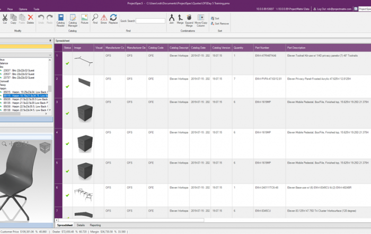This screenshot has width=371, height=234.
Task: Click Log Out rob@projectmatrix.com
Action: [x=332, y=9]
